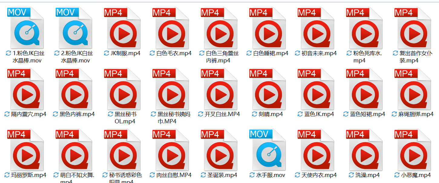The height and width of the screenshot is (183, 439).
Task: Select the 萌白不知火舞.mp4 file icon
Action: tap(74, 150)
